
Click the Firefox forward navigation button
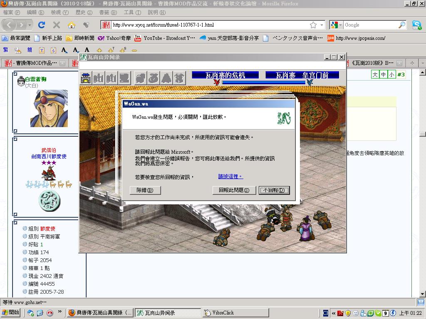(21, 25)
